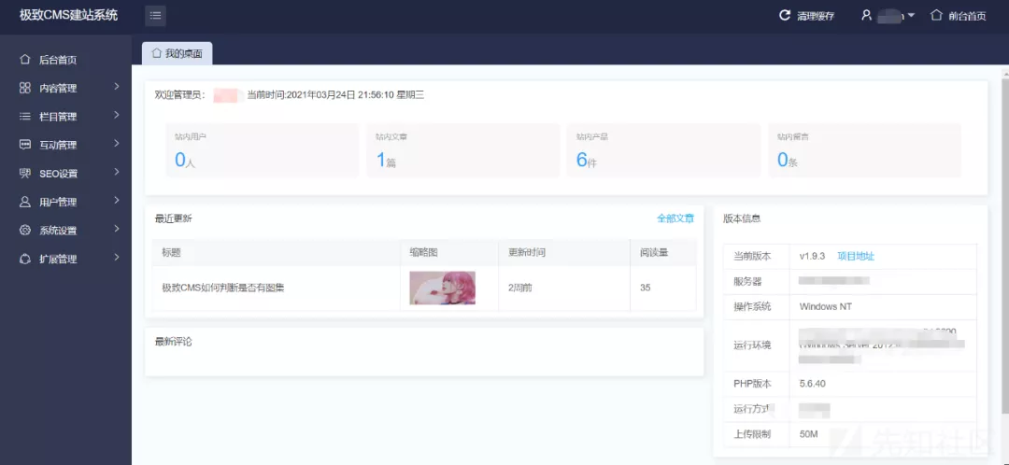Expand the 栏目管理 chevron
This screenshot has height=465, width=1009.
click(117, 115)
